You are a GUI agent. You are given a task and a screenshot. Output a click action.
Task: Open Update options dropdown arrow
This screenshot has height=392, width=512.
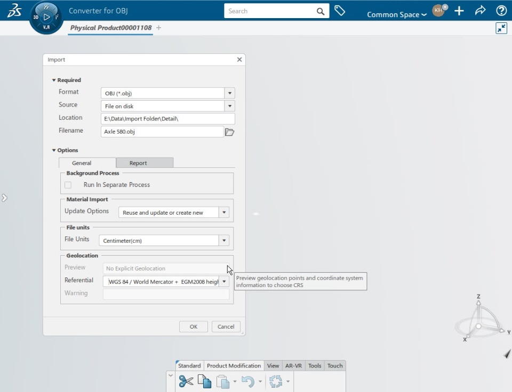pos(288,381)
